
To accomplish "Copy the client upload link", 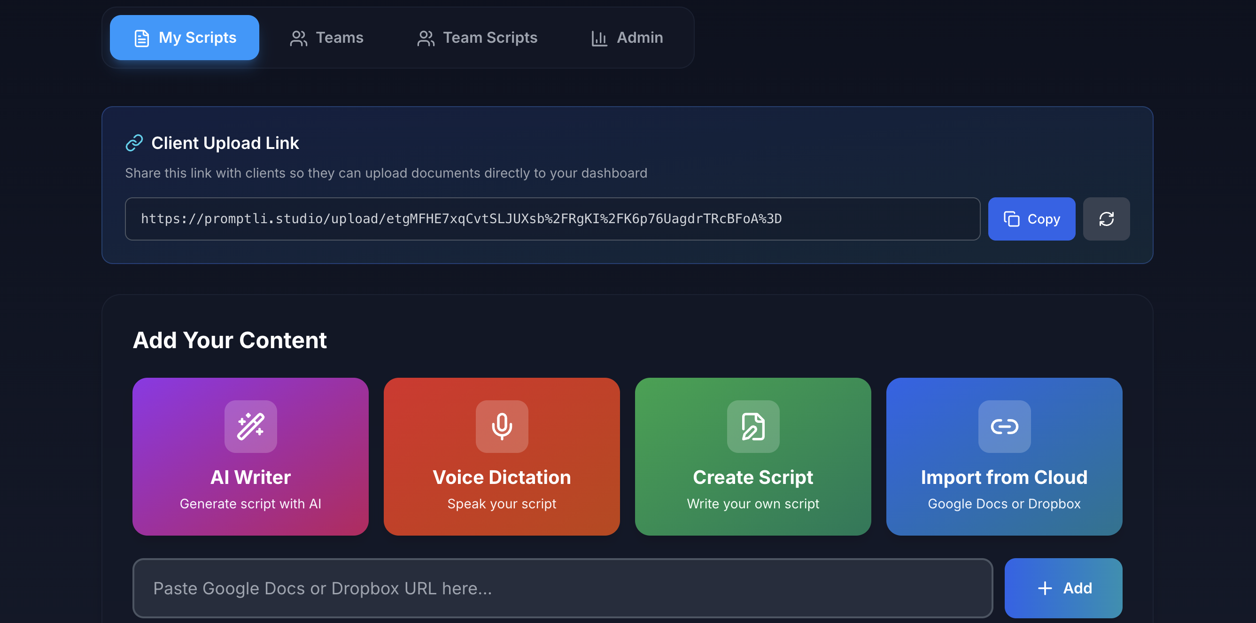I will point(1031,218).
